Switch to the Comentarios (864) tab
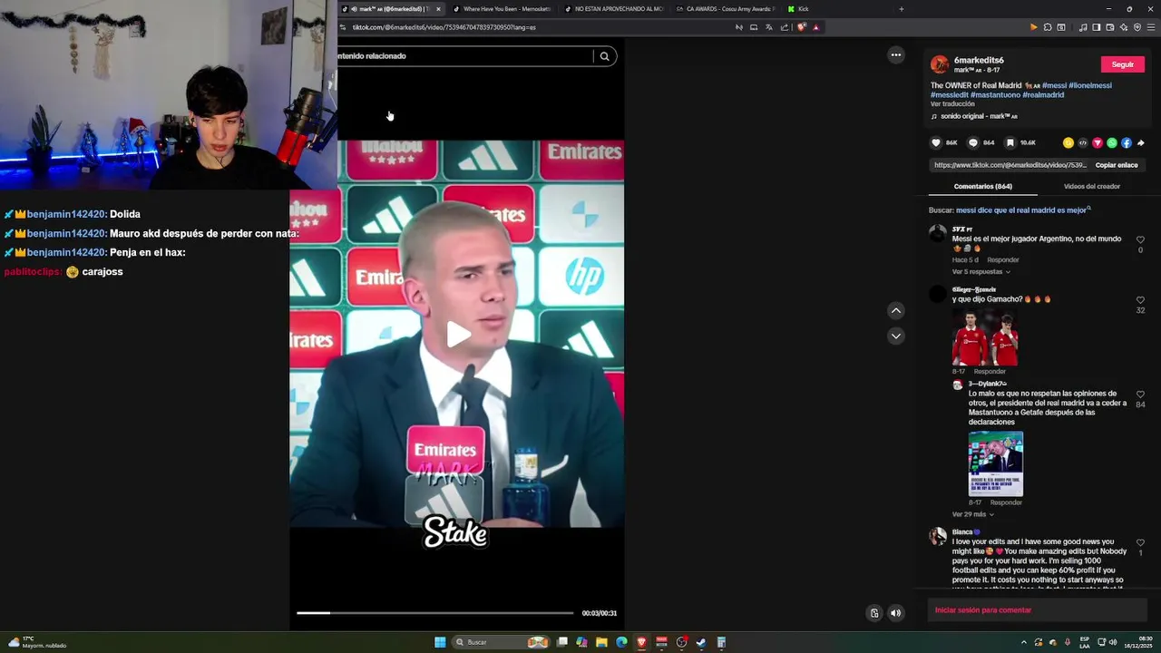Image resolution: width=1161 pixels, height=653 pixels. click(x=983, y=186)
